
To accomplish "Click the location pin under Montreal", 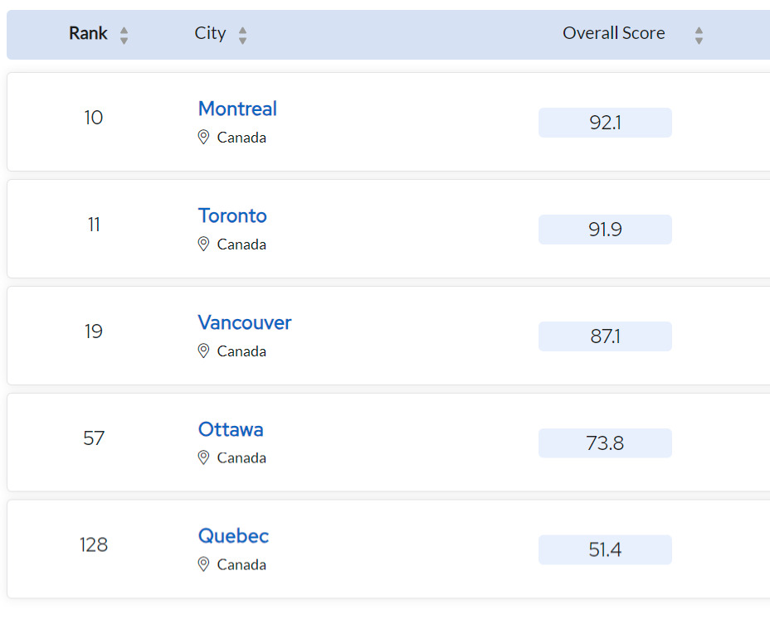I will (x=203, y=138).
